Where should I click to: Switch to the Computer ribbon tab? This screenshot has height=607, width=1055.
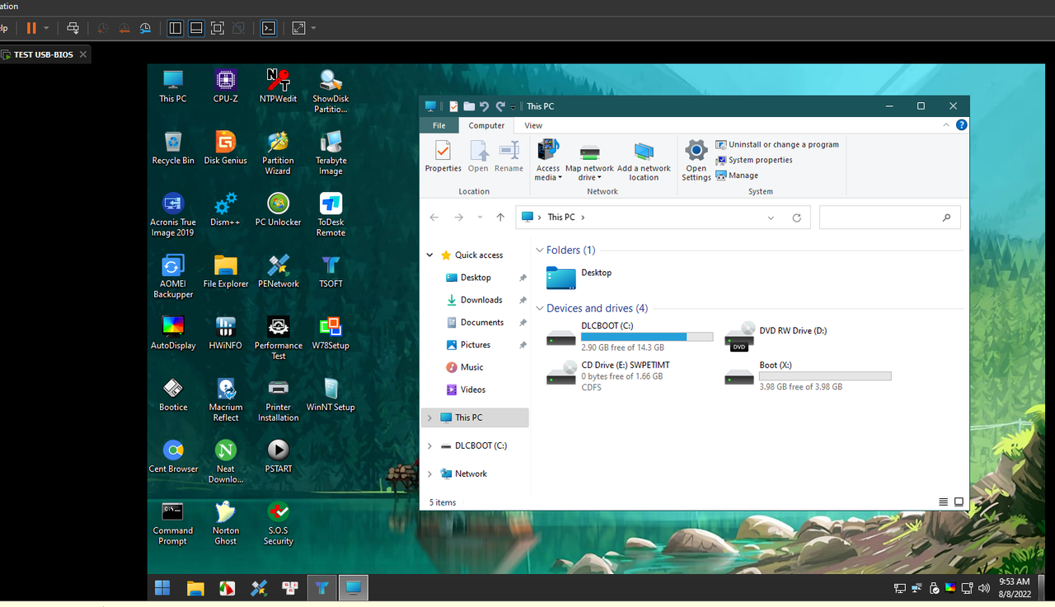(x=486, y=125)
